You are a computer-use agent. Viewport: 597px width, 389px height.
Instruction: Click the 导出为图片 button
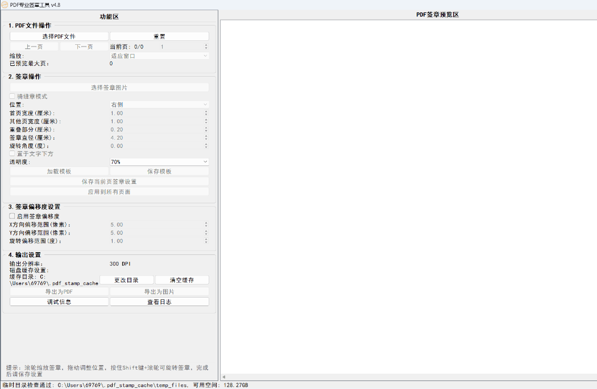[x=159, y=291]
